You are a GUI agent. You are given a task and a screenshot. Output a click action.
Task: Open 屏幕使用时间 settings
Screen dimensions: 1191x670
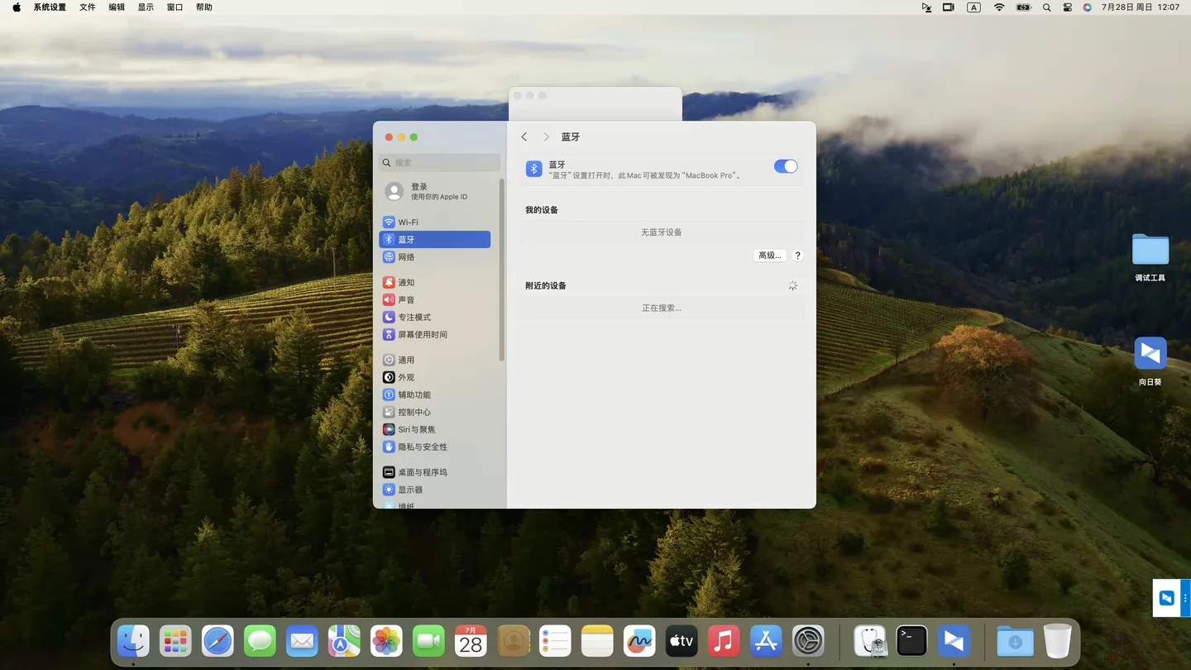pos(422,335)
